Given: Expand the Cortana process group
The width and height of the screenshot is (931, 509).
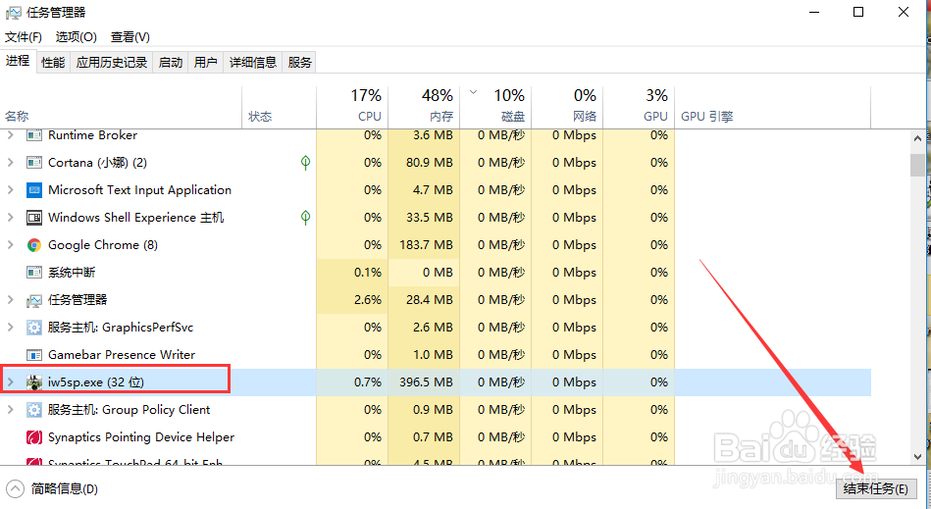Looking at the screenshot, I should 11,163.
